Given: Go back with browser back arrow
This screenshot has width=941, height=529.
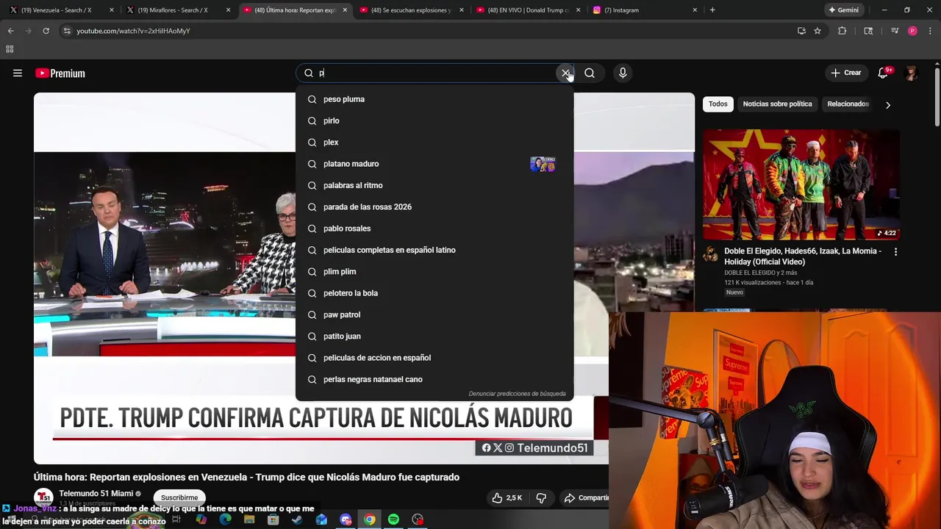Looking at the screenshot, I should pos(10,31).
